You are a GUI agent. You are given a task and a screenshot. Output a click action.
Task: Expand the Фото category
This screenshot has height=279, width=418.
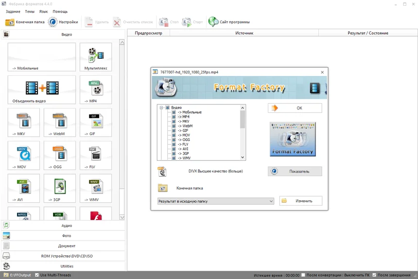tap(63, 236)
